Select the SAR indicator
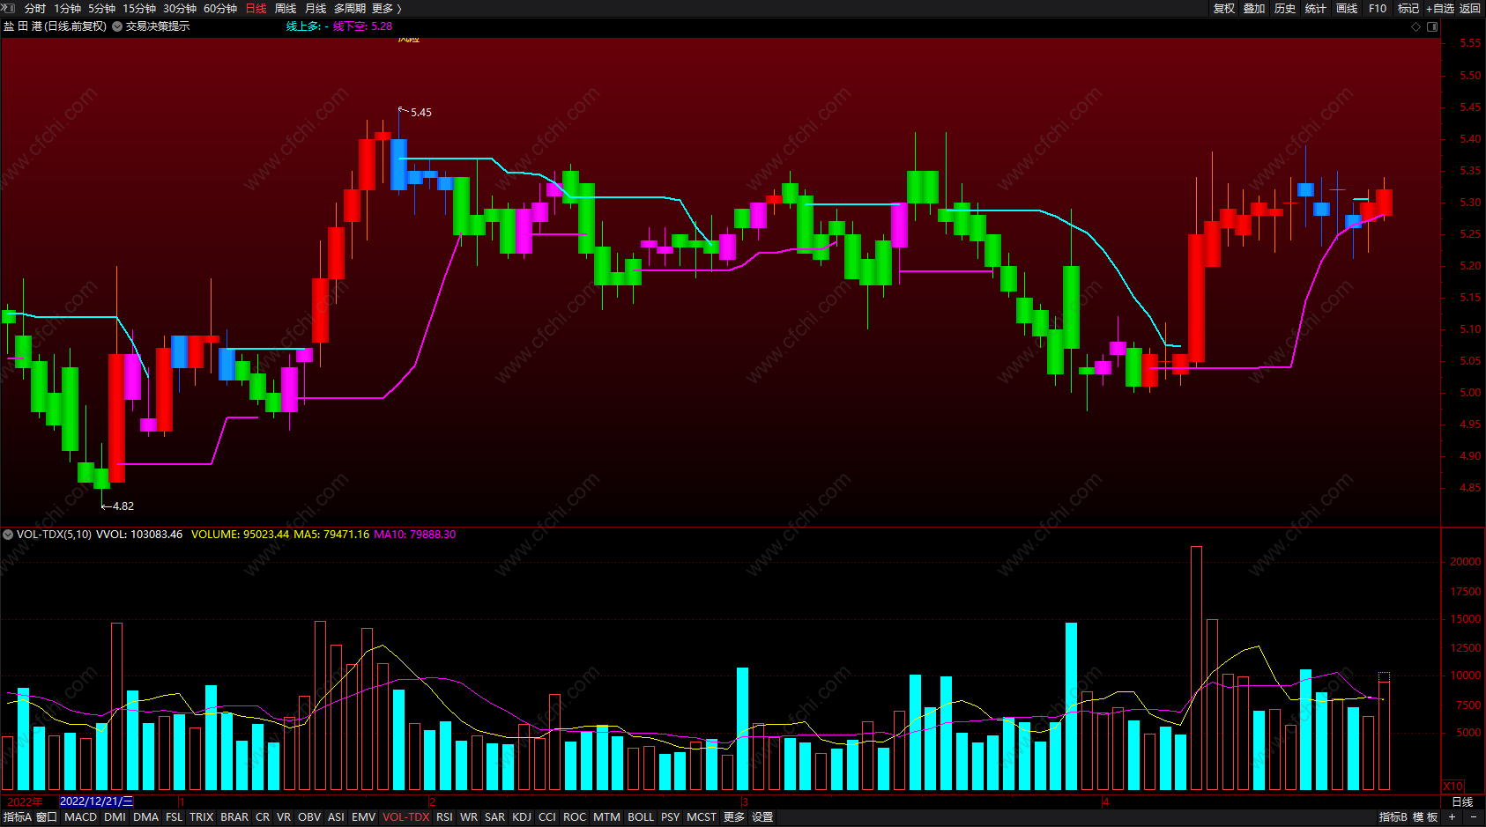 (x=495, y=817)
